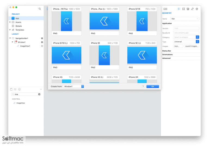Open the Create from Window1 dropdown
This screenshot has height=147, width=209.
(73, 87)
